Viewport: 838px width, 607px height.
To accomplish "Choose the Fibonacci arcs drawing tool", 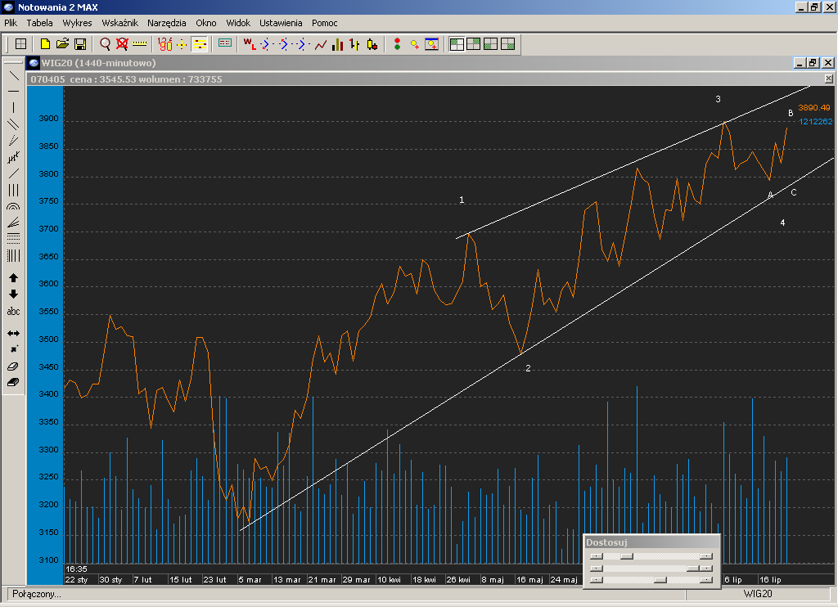I will (x=13, y=207).
